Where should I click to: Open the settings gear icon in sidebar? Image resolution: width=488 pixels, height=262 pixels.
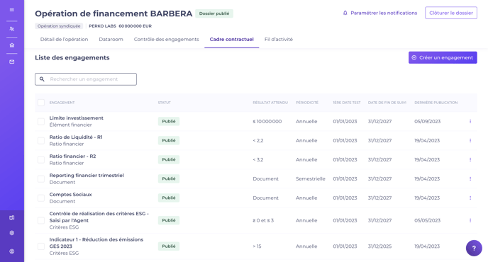[x=12, y=233]
